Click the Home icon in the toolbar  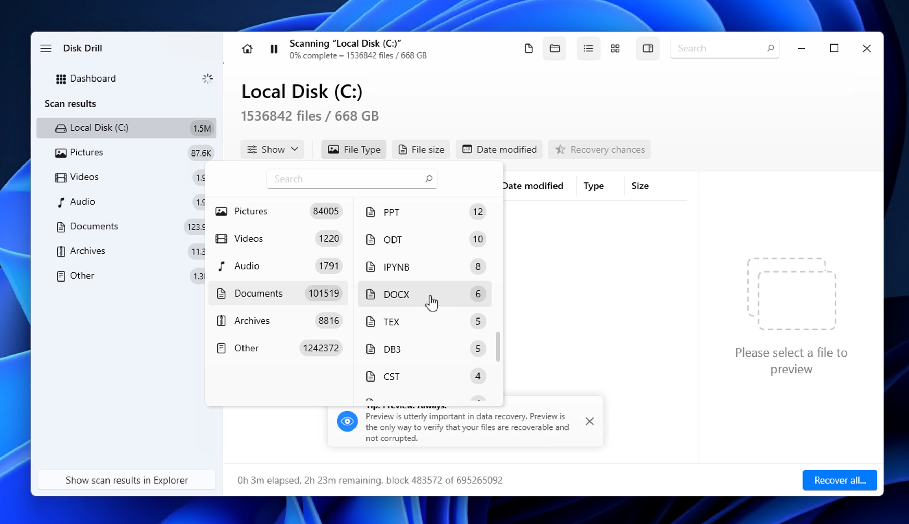247,49
